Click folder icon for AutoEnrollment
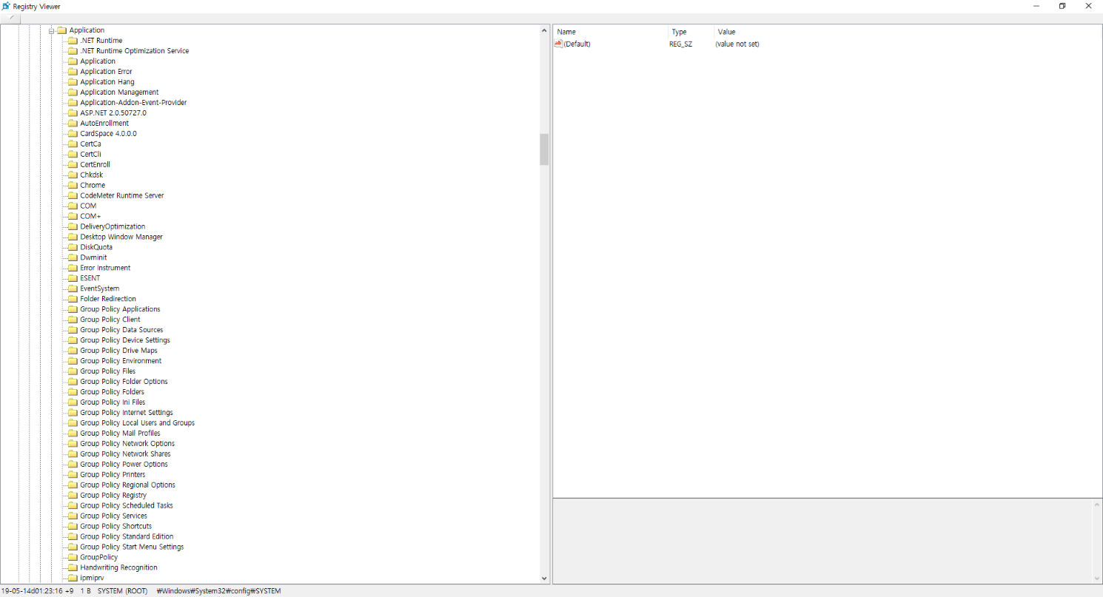This screenshot has width=1103, height=597. coord(73,124)
